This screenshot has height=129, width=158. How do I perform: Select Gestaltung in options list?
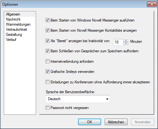[14, 35]
